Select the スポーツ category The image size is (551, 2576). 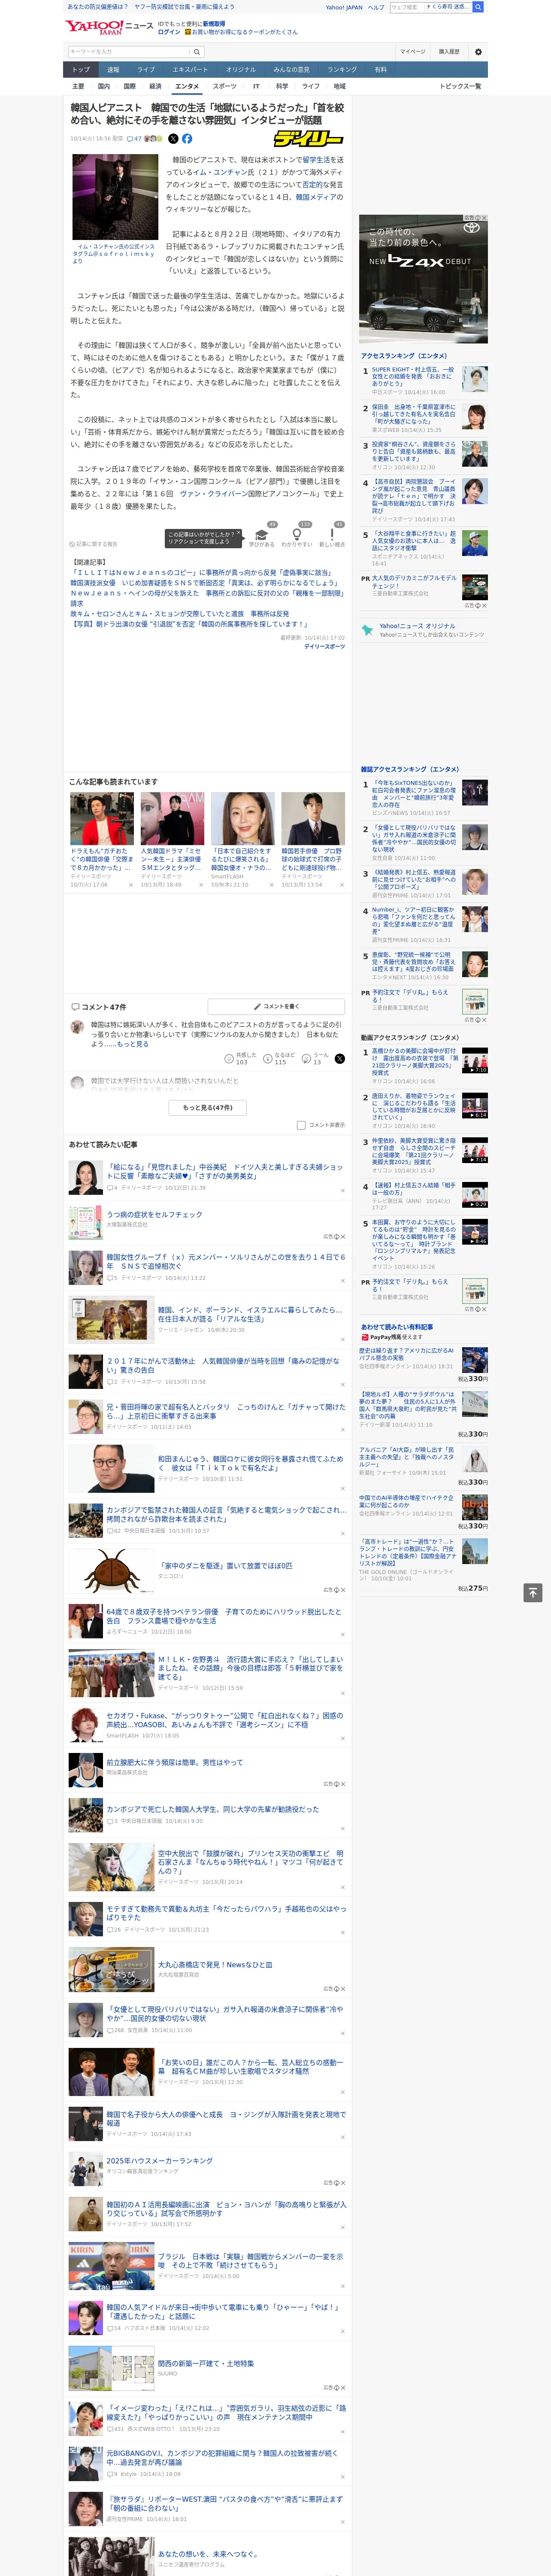225,86
